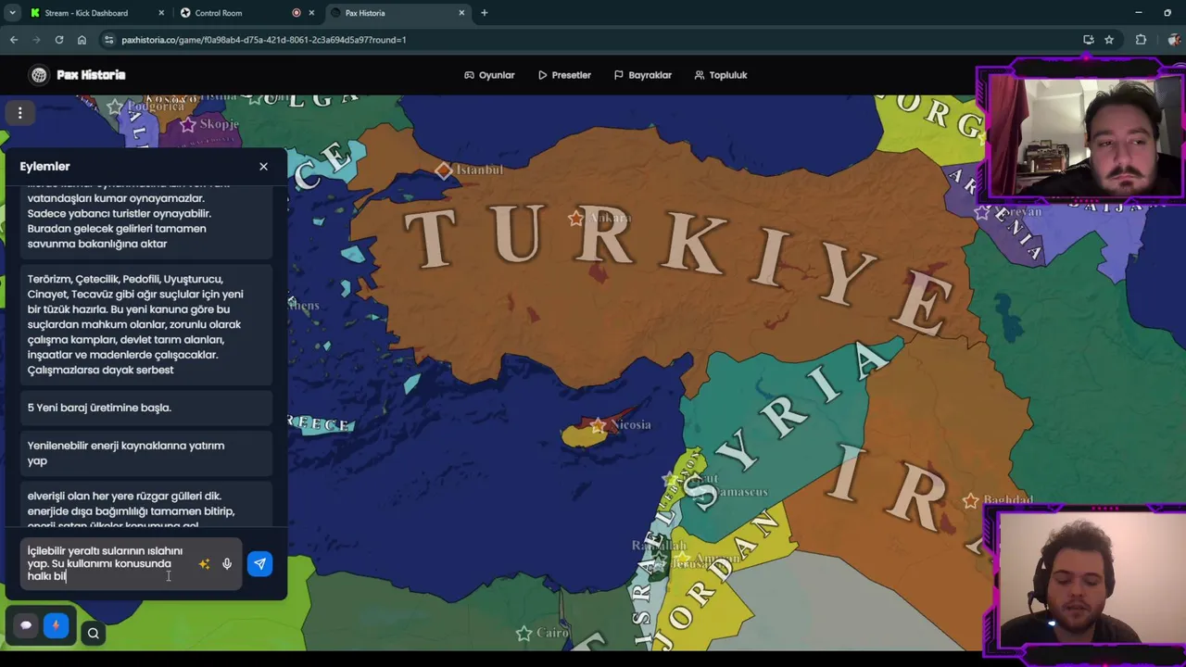Open the chat bubble mode

[x=26, y=625]
